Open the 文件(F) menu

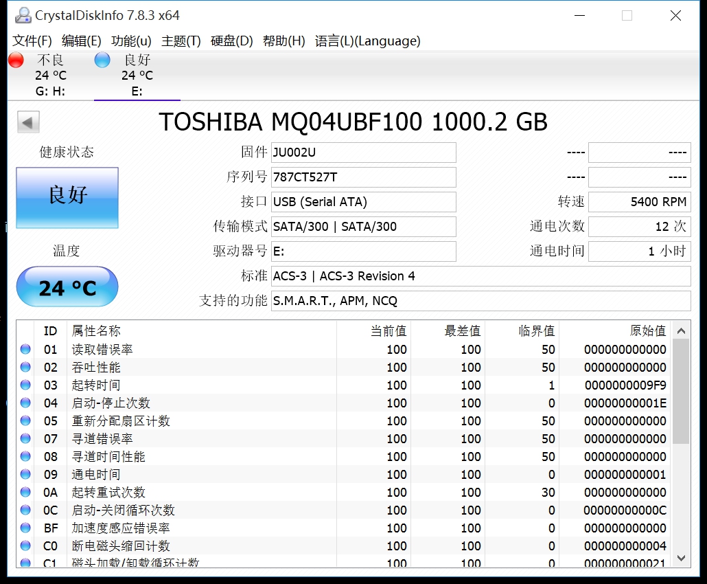[x=32, y=41]
